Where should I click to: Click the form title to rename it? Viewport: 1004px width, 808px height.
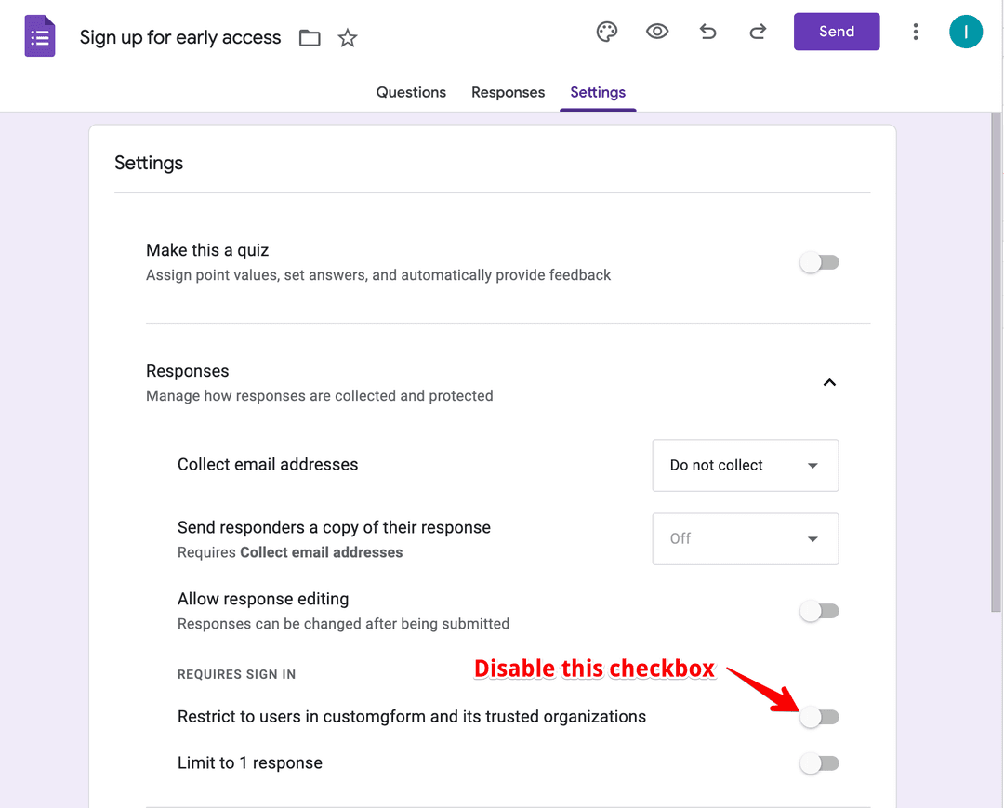(x=179, y=38)
